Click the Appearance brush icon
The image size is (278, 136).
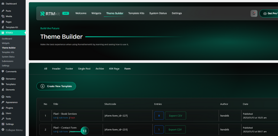point(3,102)
